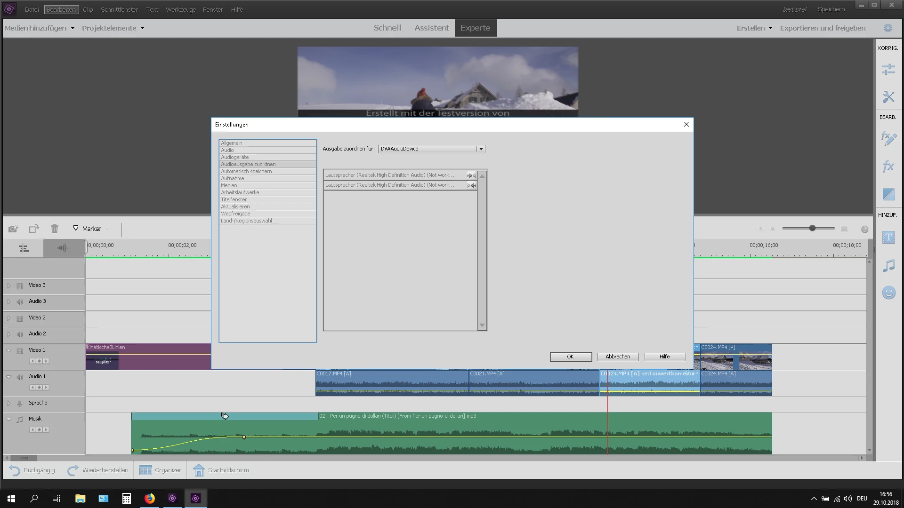Click the freeze frame camera icon

(13, 229)
